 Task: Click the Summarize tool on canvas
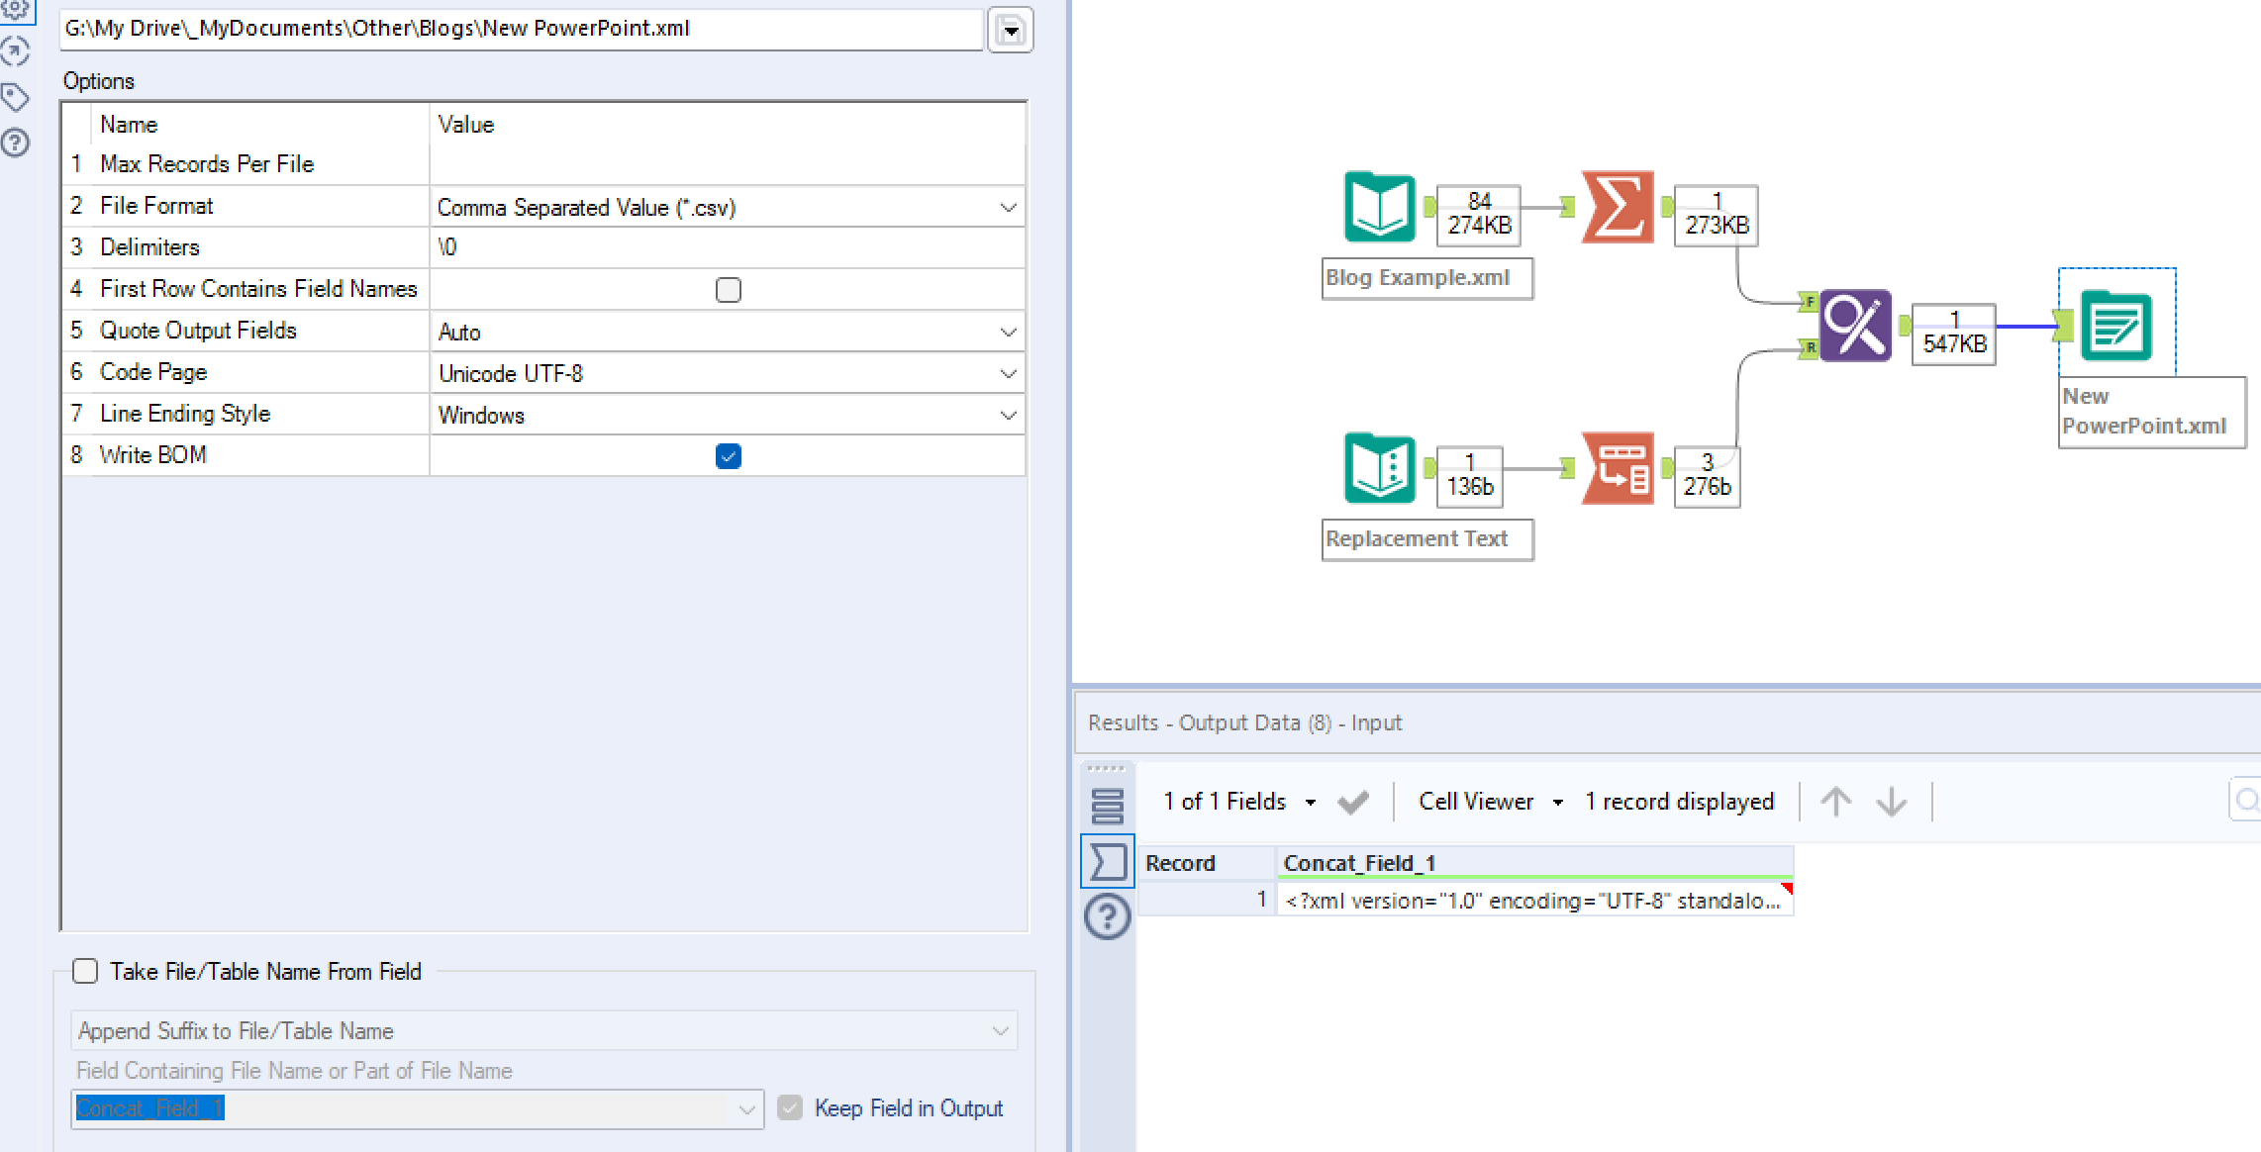pos(1618,208)
